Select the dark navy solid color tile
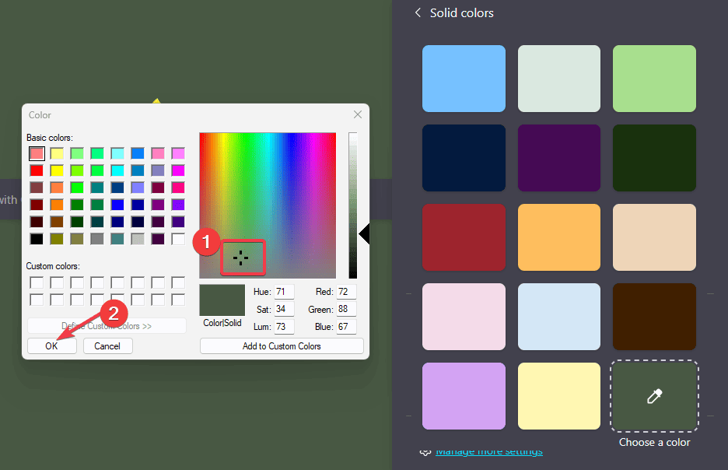Screen dimensions: 728x470 (x=464, y=158)
